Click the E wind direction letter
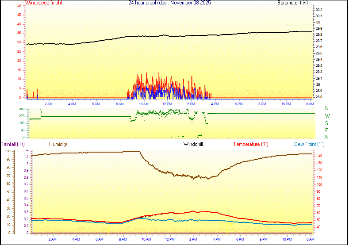 click(x=327, y=130)
